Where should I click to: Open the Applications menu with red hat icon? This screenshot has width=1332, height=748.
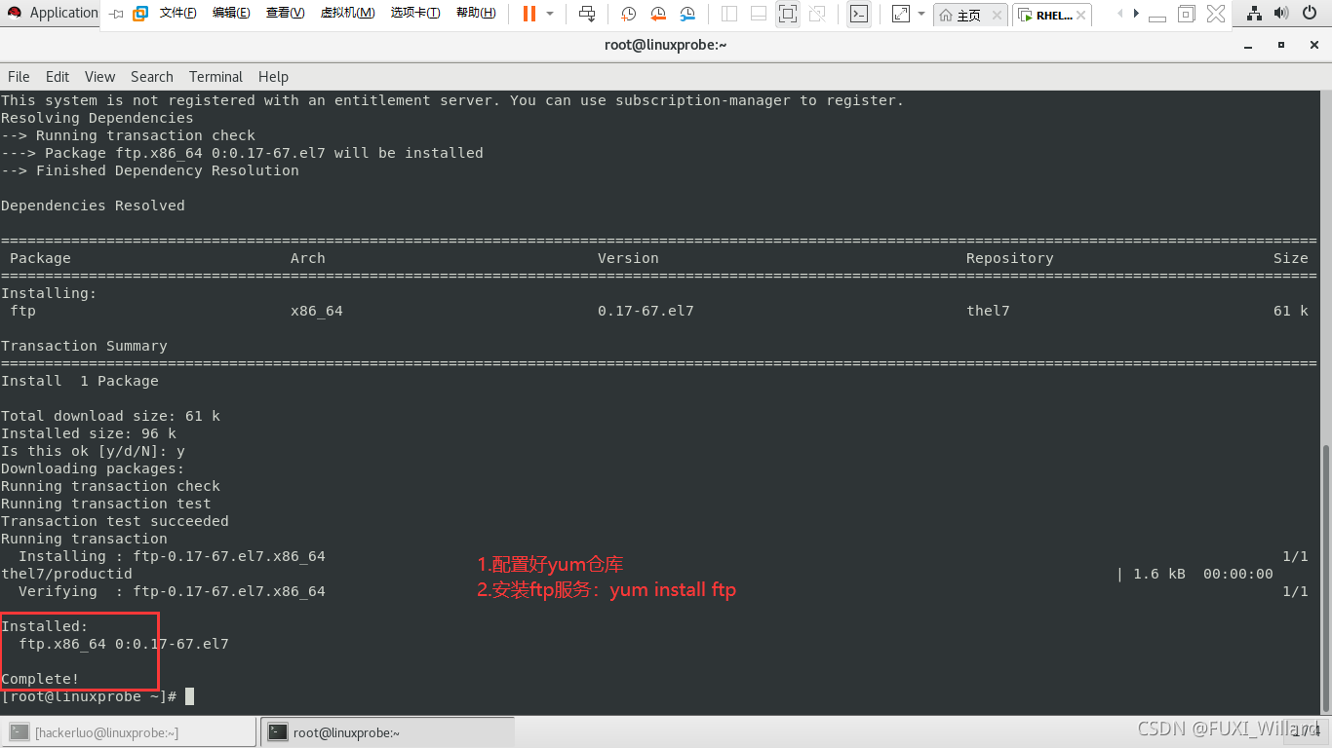pos(54,13)
